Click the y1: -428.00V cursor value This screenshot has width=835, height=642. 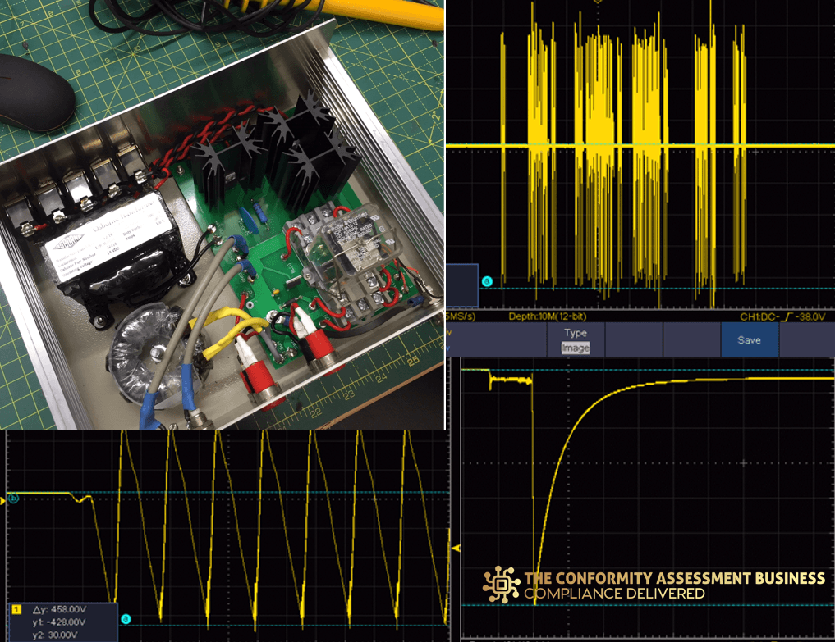pyautogui.click(x=58, y=622)
